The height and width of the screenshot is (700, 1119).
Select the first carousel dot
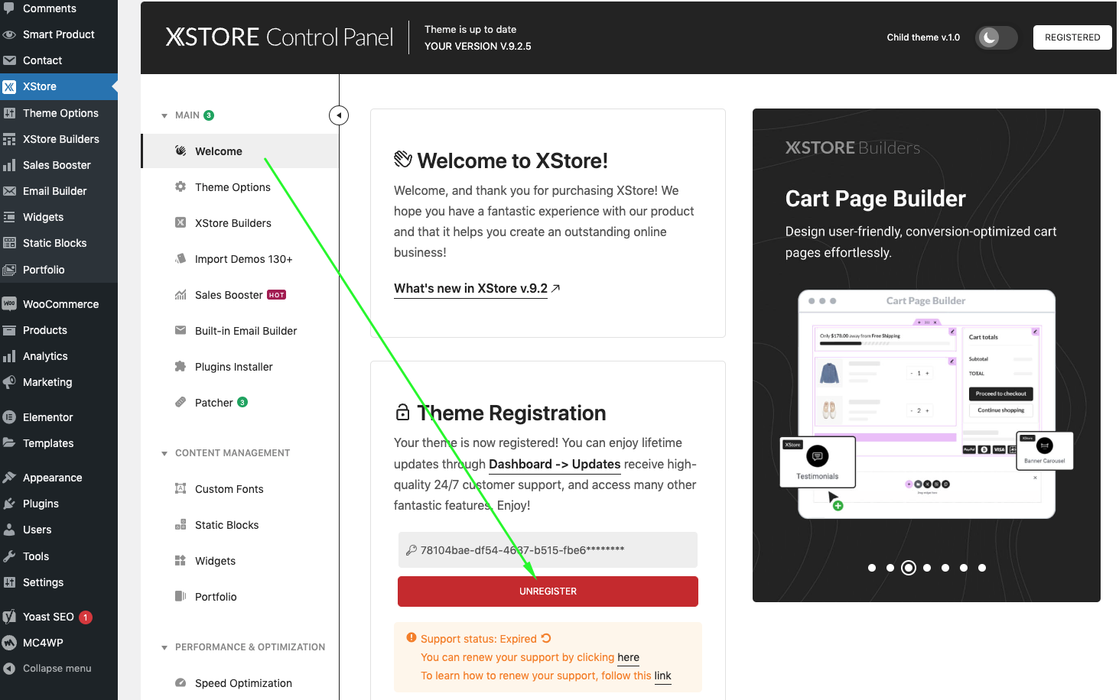pos(872,568)
